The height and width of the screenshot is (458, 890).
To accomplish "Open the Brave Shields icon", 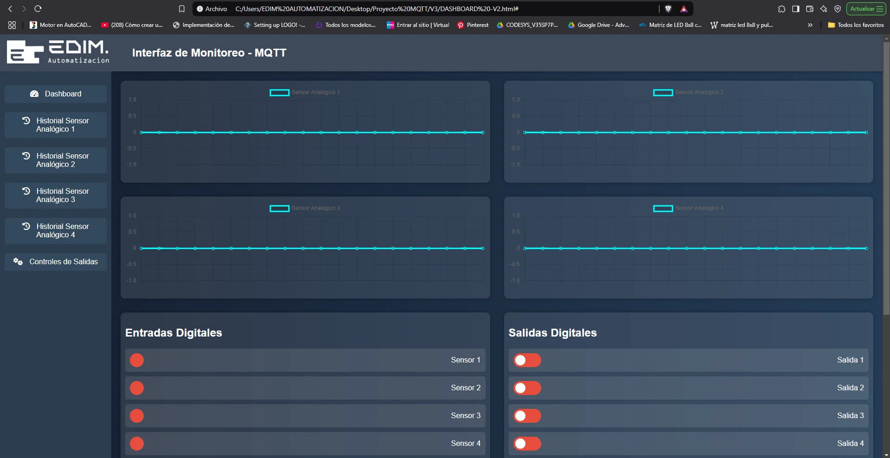I will pyautogui.click(x=668, y=9).
